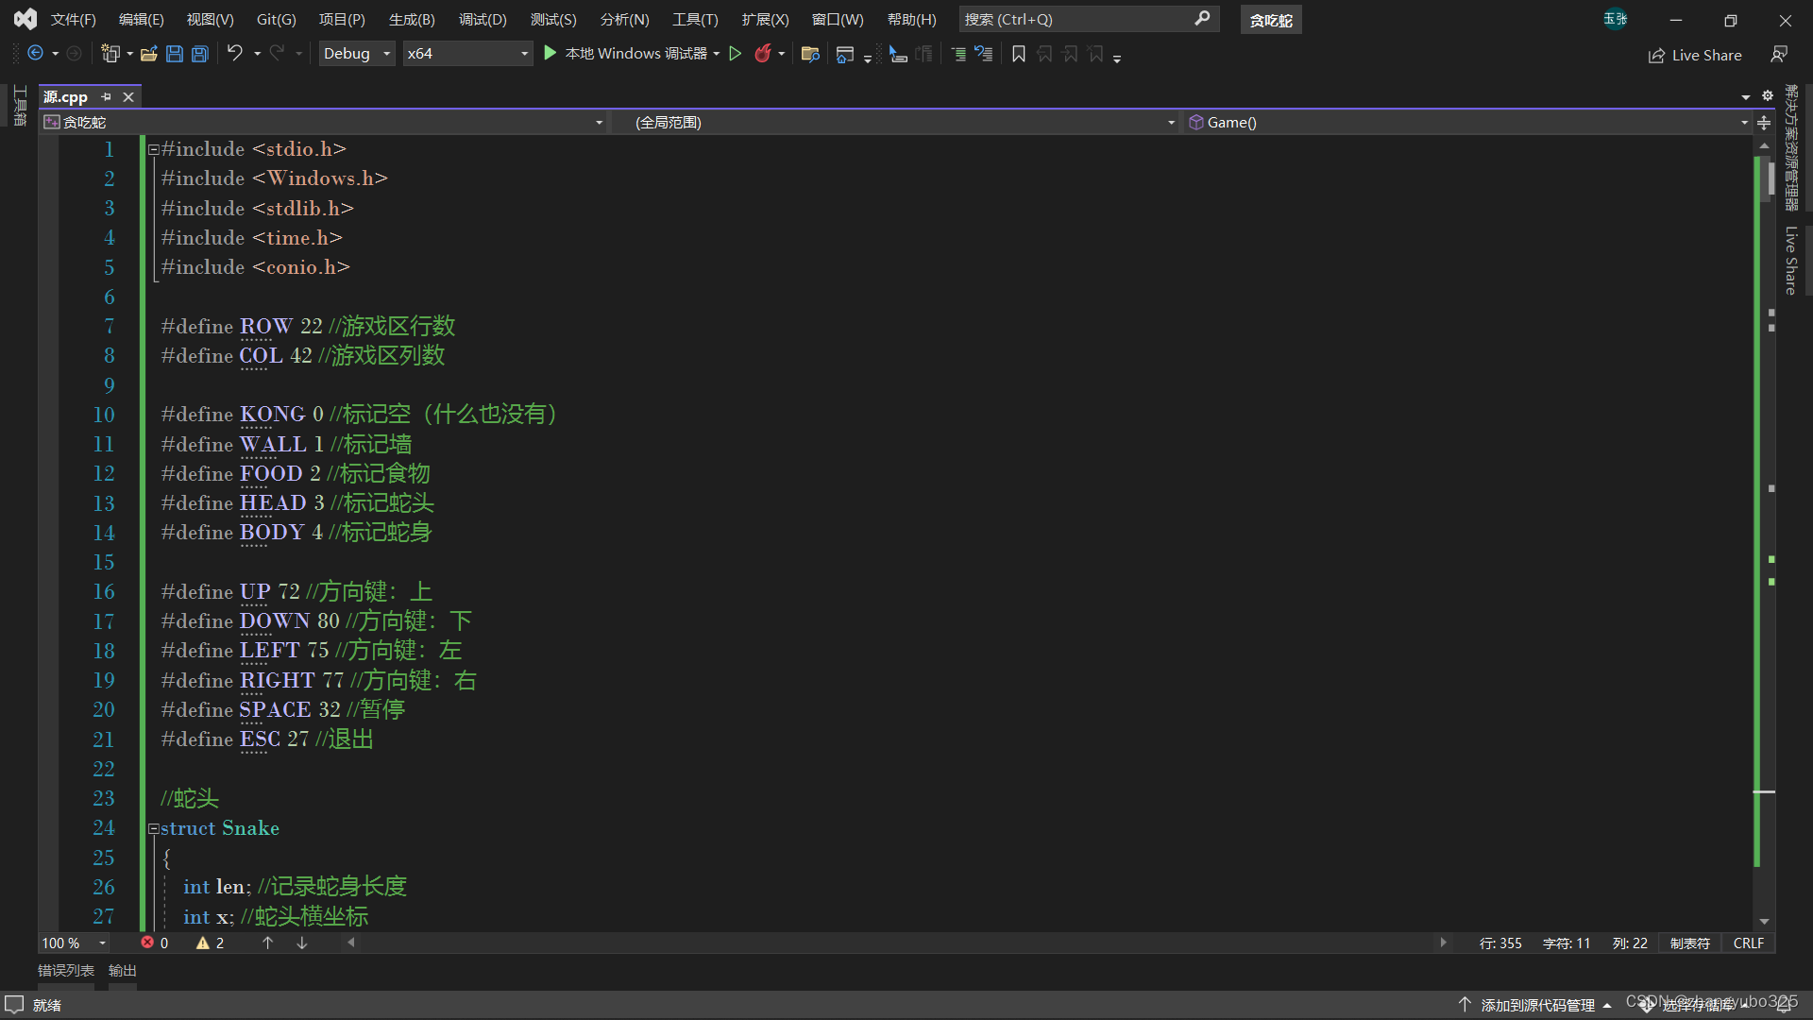The width and height of the screenshot is (1813, 1020).
Task: Start the 本地 Windows 调试器
Action: coord(627,54)
